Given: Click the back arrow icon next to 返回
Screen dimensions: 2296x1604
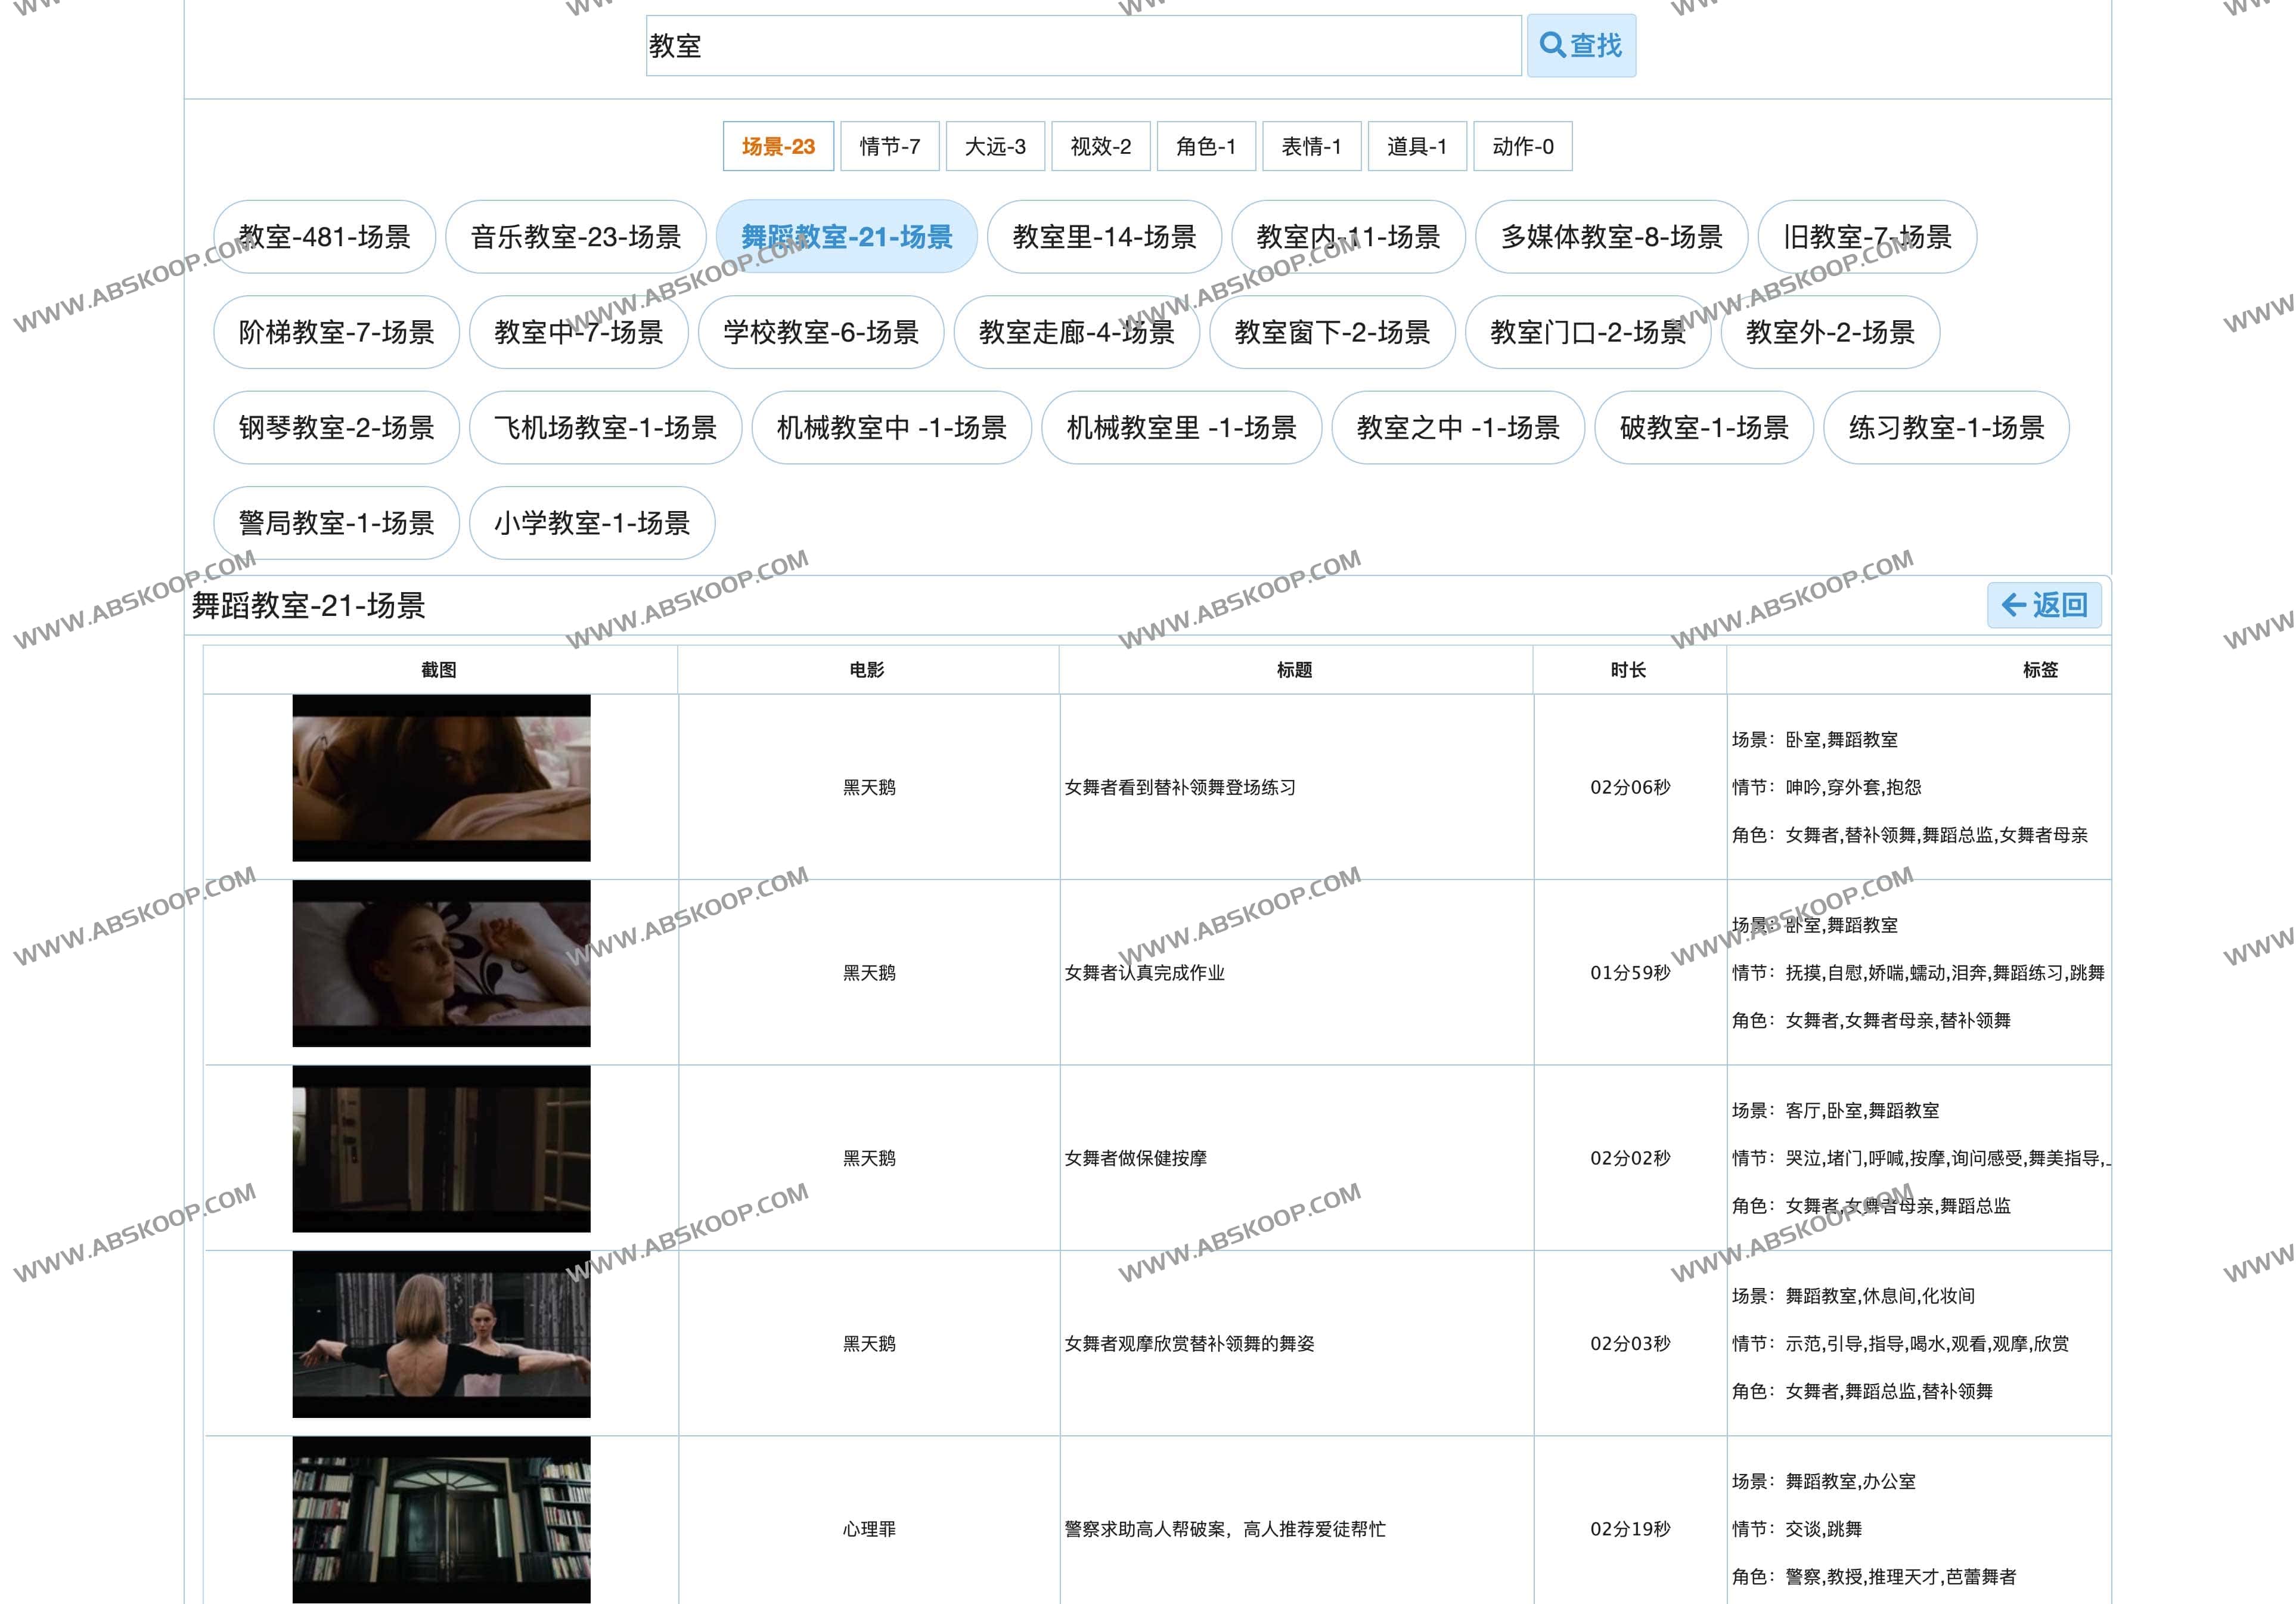Looking at the screenshot, I should click(x=2012, y=605).
